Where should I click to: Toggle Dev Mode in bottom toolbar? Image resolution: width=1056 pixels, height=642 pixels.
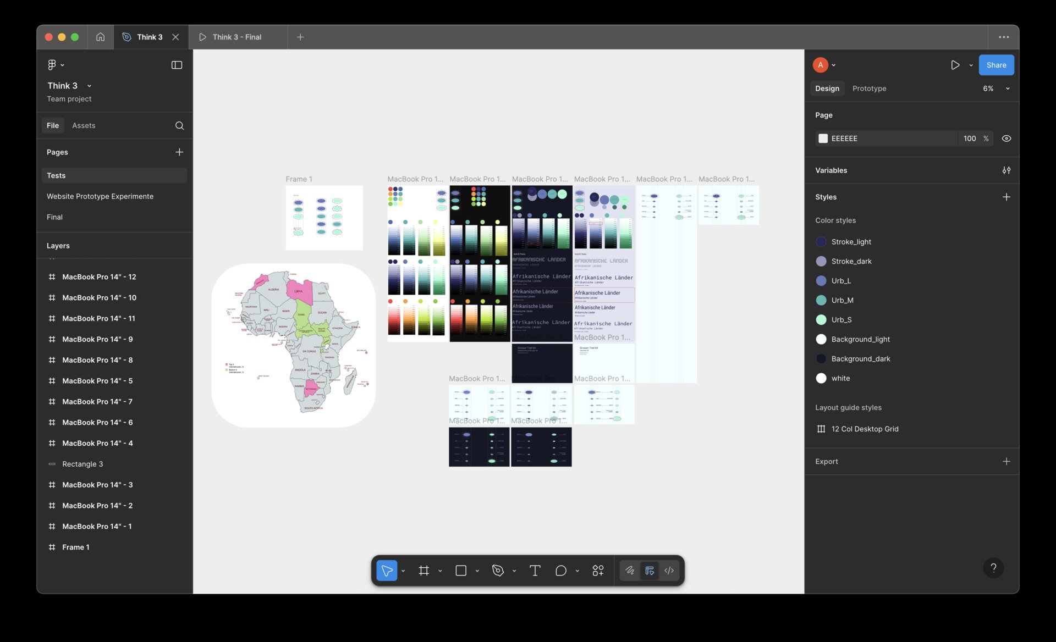tap(669, 571)
